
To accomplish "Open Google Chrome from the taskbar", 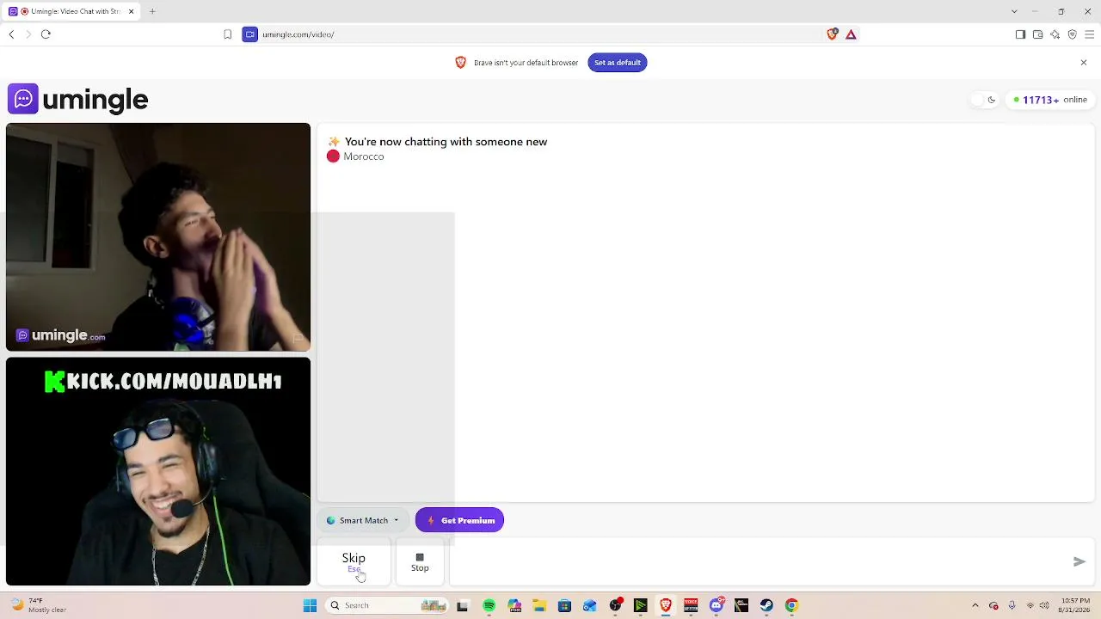I will (791, 605).
